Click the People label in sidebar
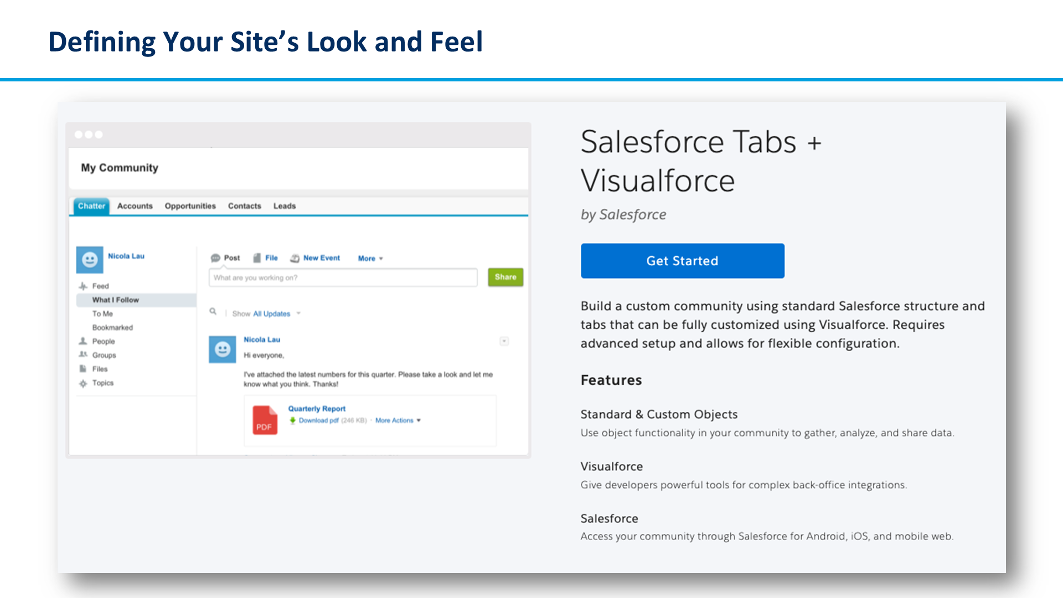The width and height of the screenshot is (1063, 598). coord(104,342)
